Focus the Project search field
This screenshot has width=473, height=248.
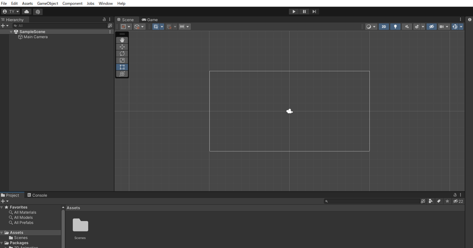[372, 201]
